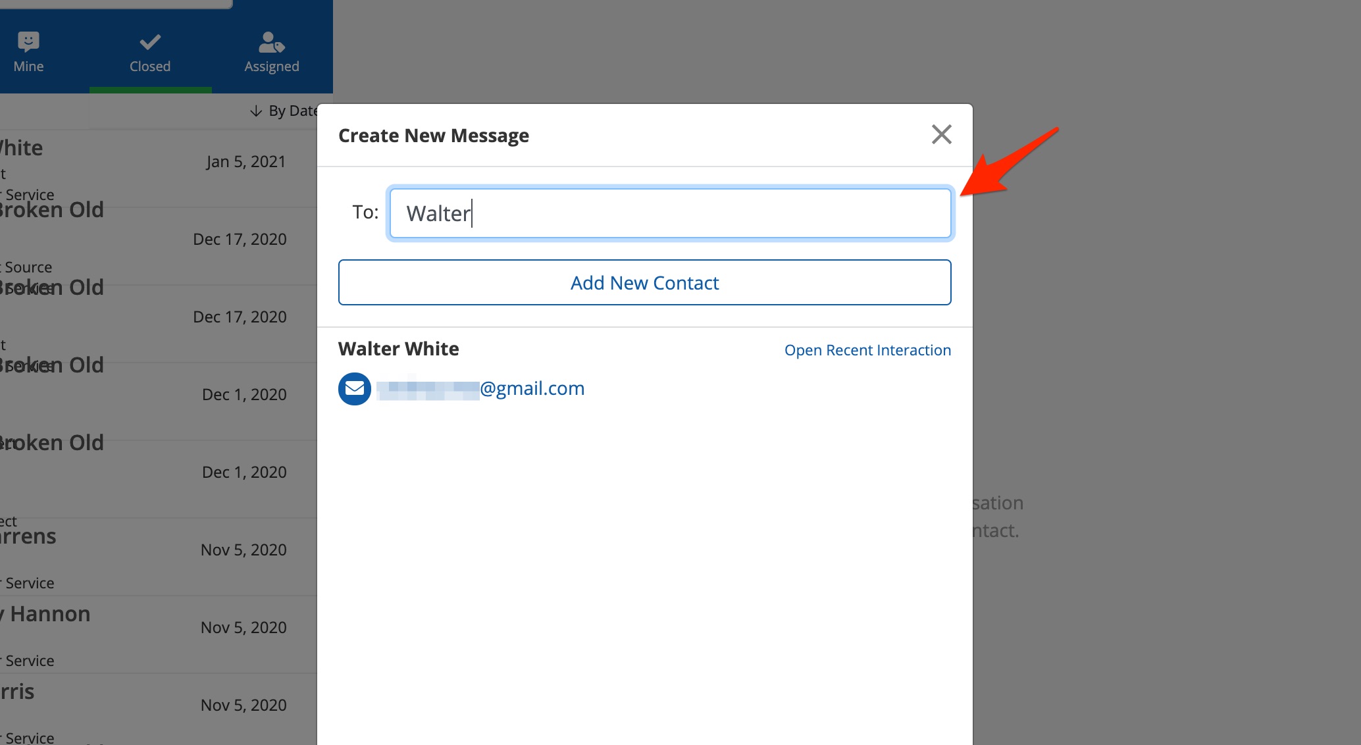
Task: Click the Assigned person icon
Action: click(x=271, y=42)
